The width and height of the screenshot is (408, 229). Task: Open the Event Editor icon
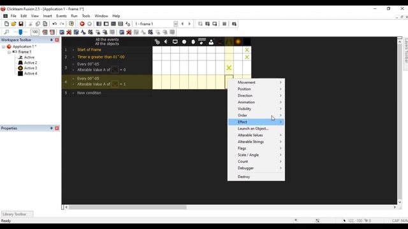[113, 24]
